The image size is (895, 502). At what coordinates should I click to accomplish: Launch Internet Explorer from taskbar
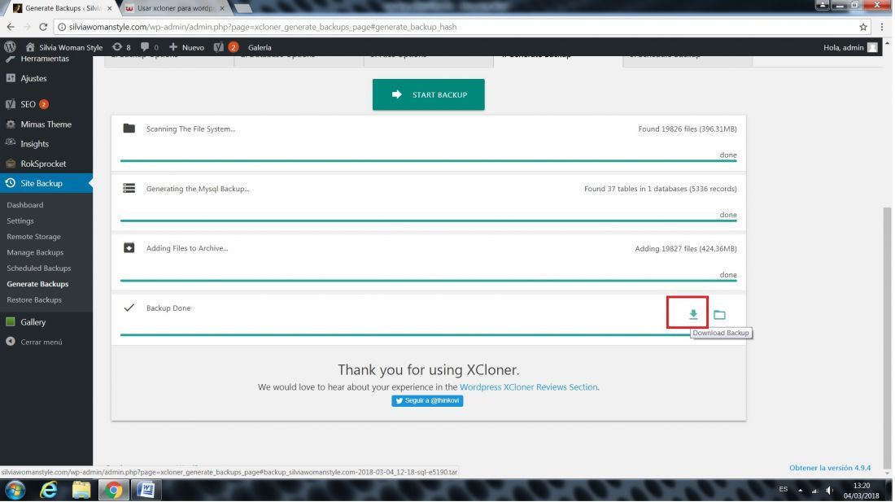pos(49,491)
